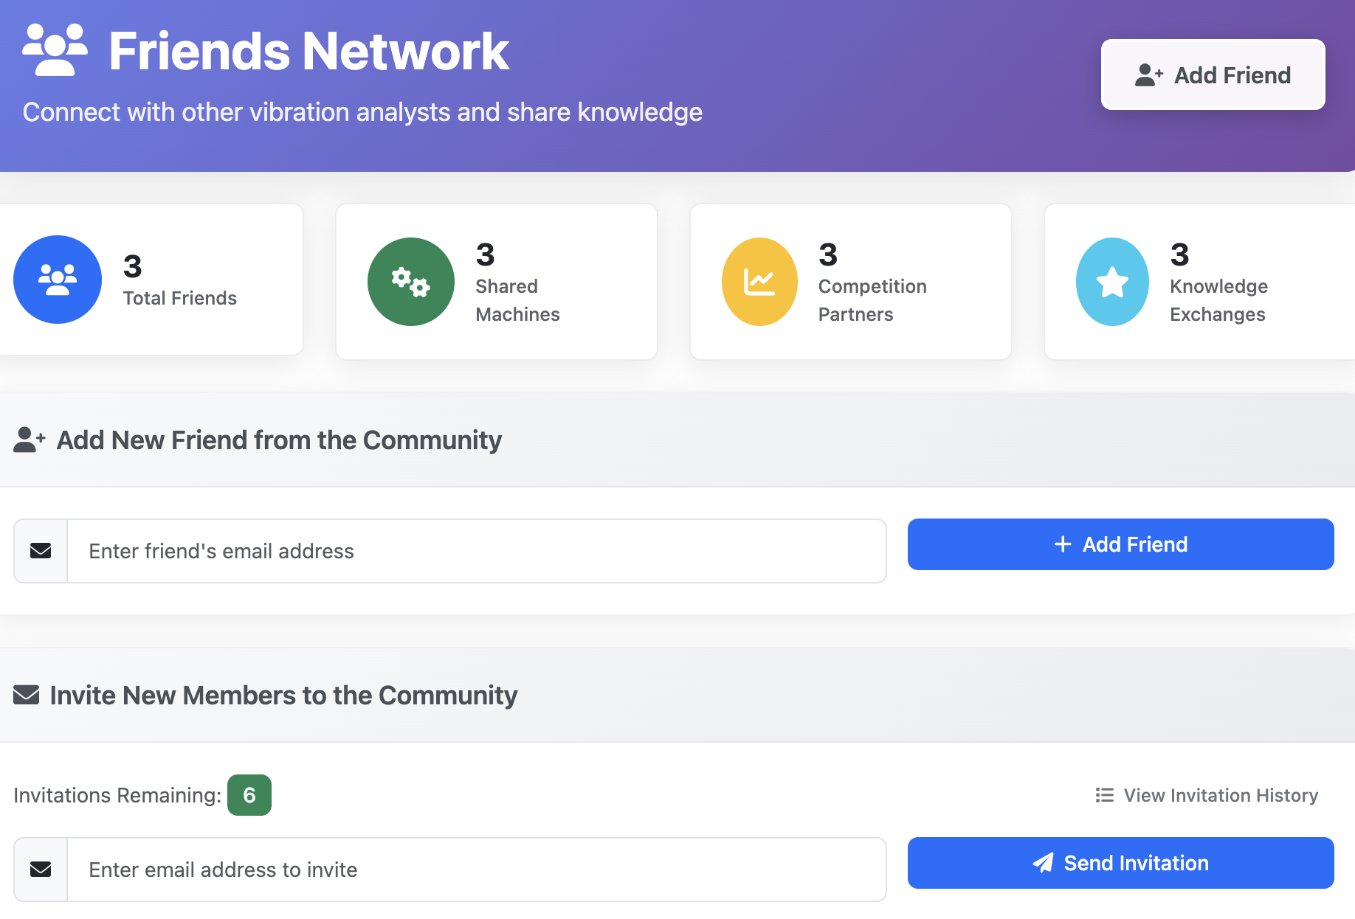The width and height of the screenshot is (1355, 919).
Task: Select the Shared Machines stat card
Action: 497,282
